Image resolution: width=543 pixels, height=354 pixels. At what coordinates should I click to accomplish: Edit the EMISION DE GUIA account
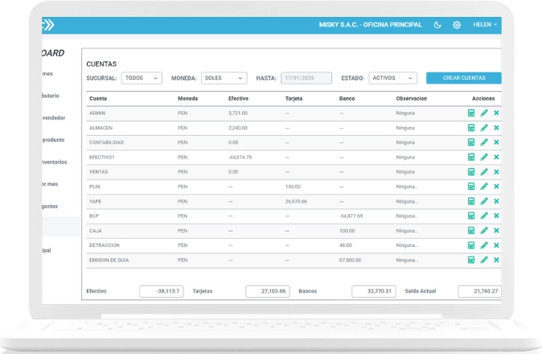[483, 260]
